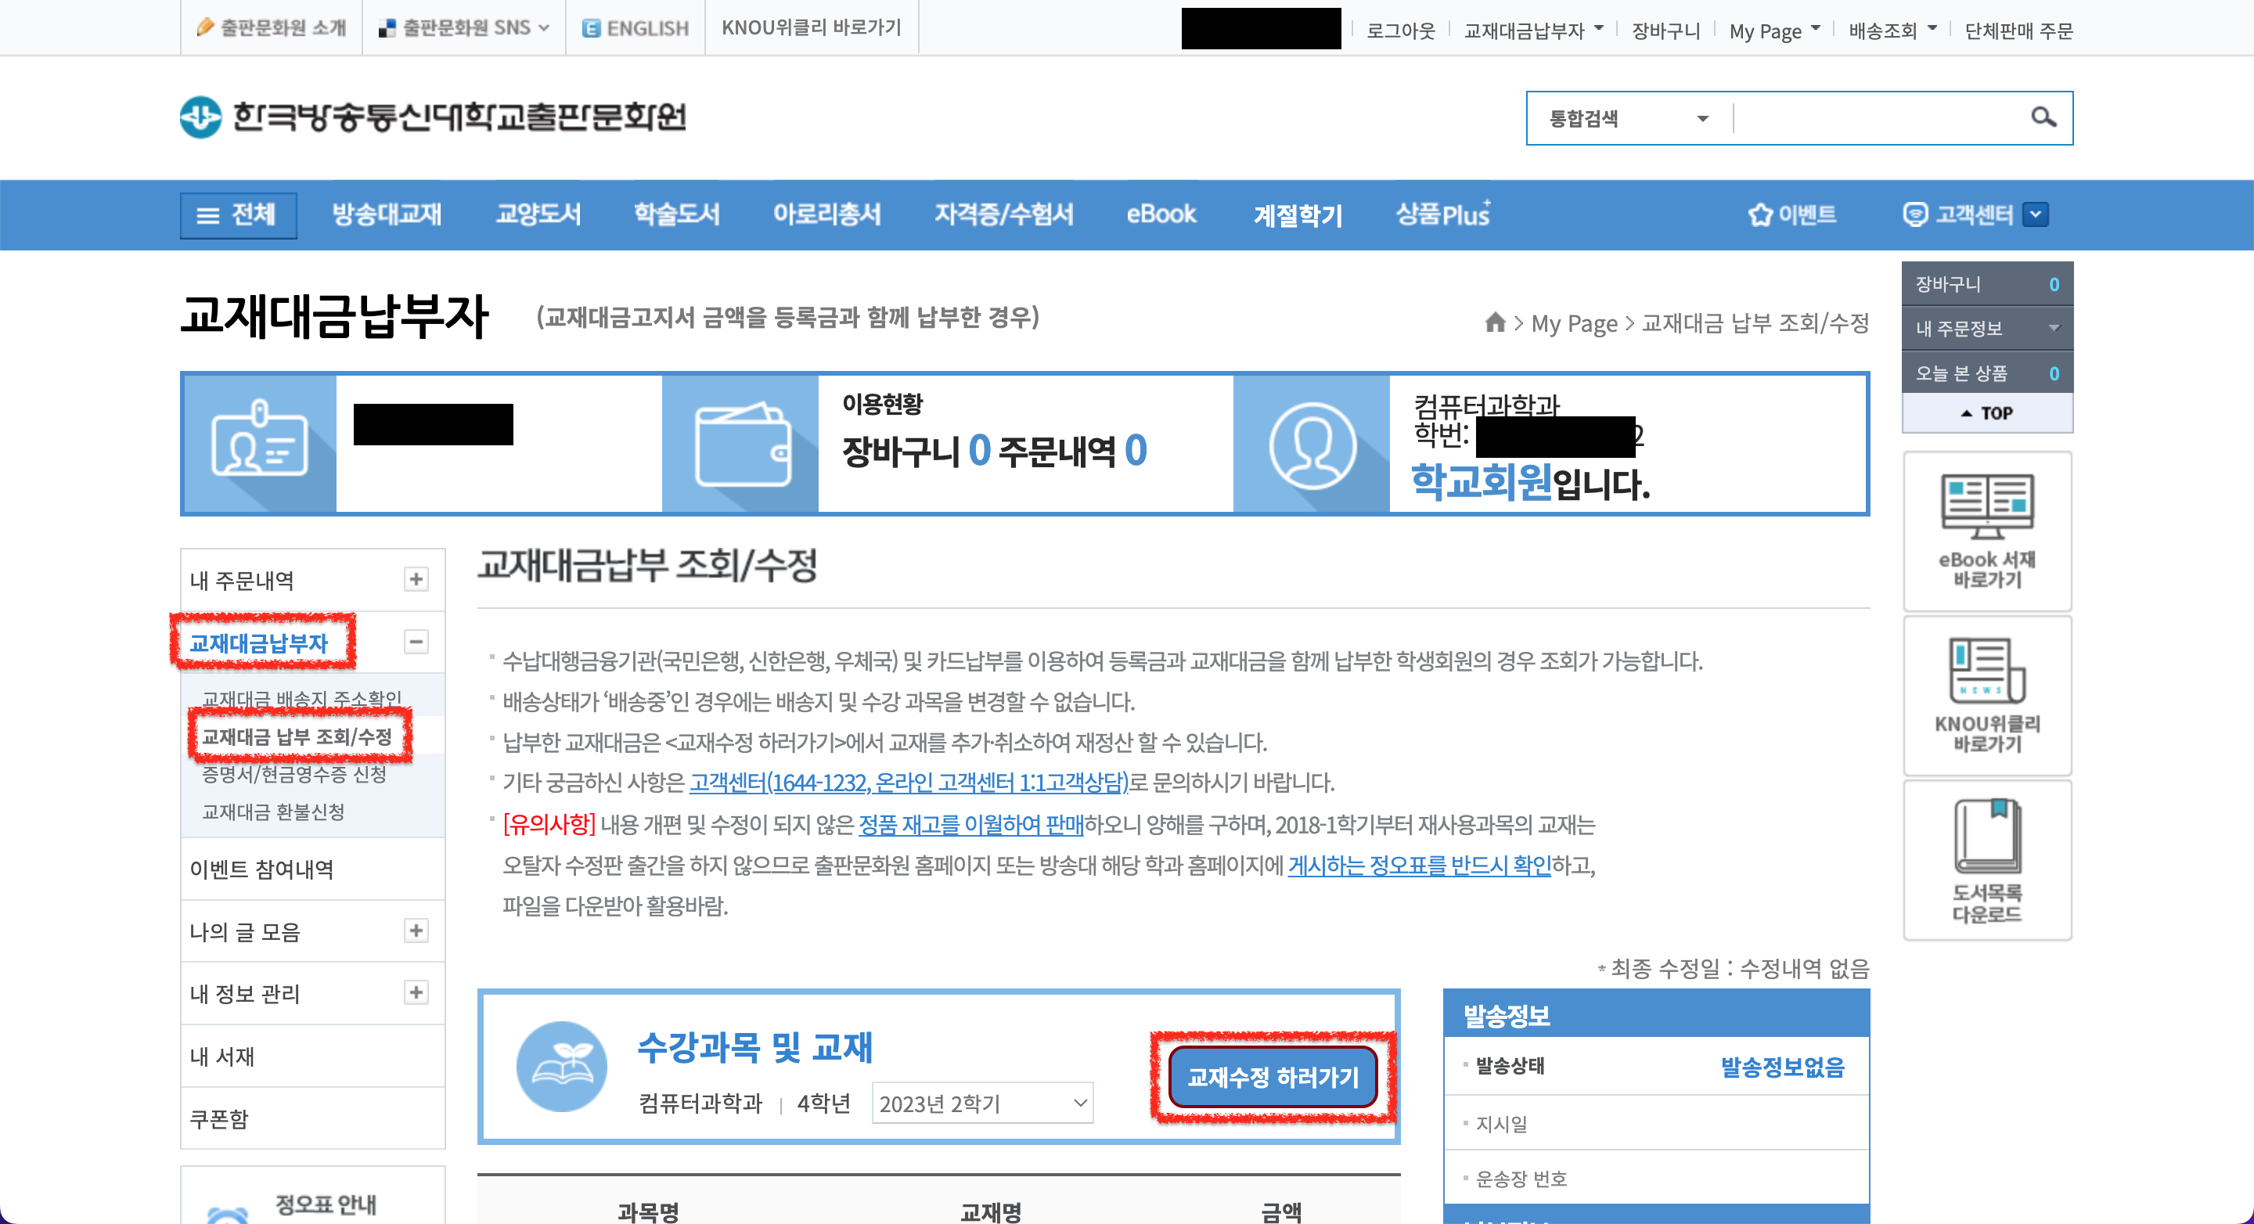Select the eBook navigation menu item
The height and width of the screenshot is (1224, 2254).
click(x=1160, y=215)
